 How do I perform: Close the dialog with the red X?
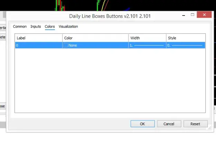click(x=204, y=15)
